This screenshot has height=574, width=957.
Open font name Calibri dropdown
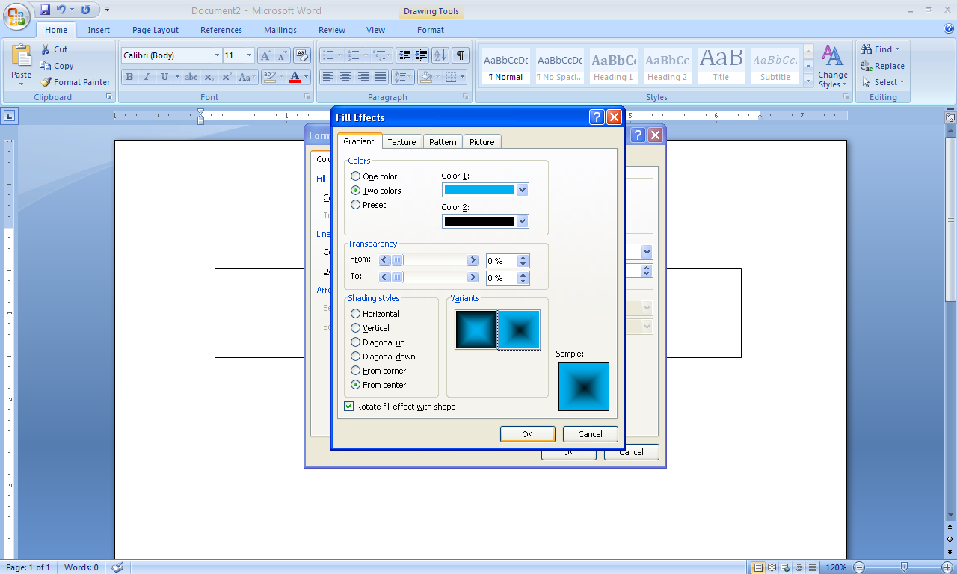pyautogui.click(x=217, y=55)
